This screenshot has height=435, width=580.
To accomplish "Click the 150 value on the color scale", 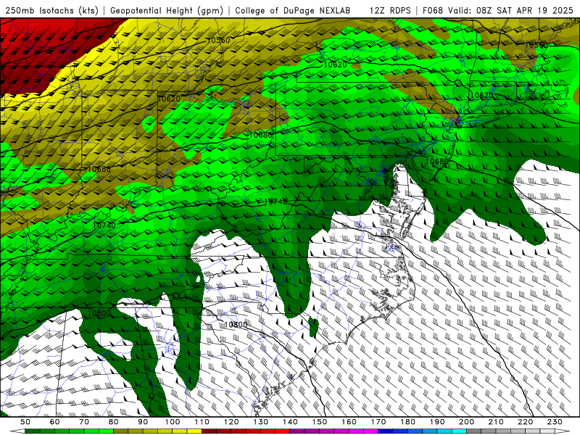I will click(x=320, y=422).
